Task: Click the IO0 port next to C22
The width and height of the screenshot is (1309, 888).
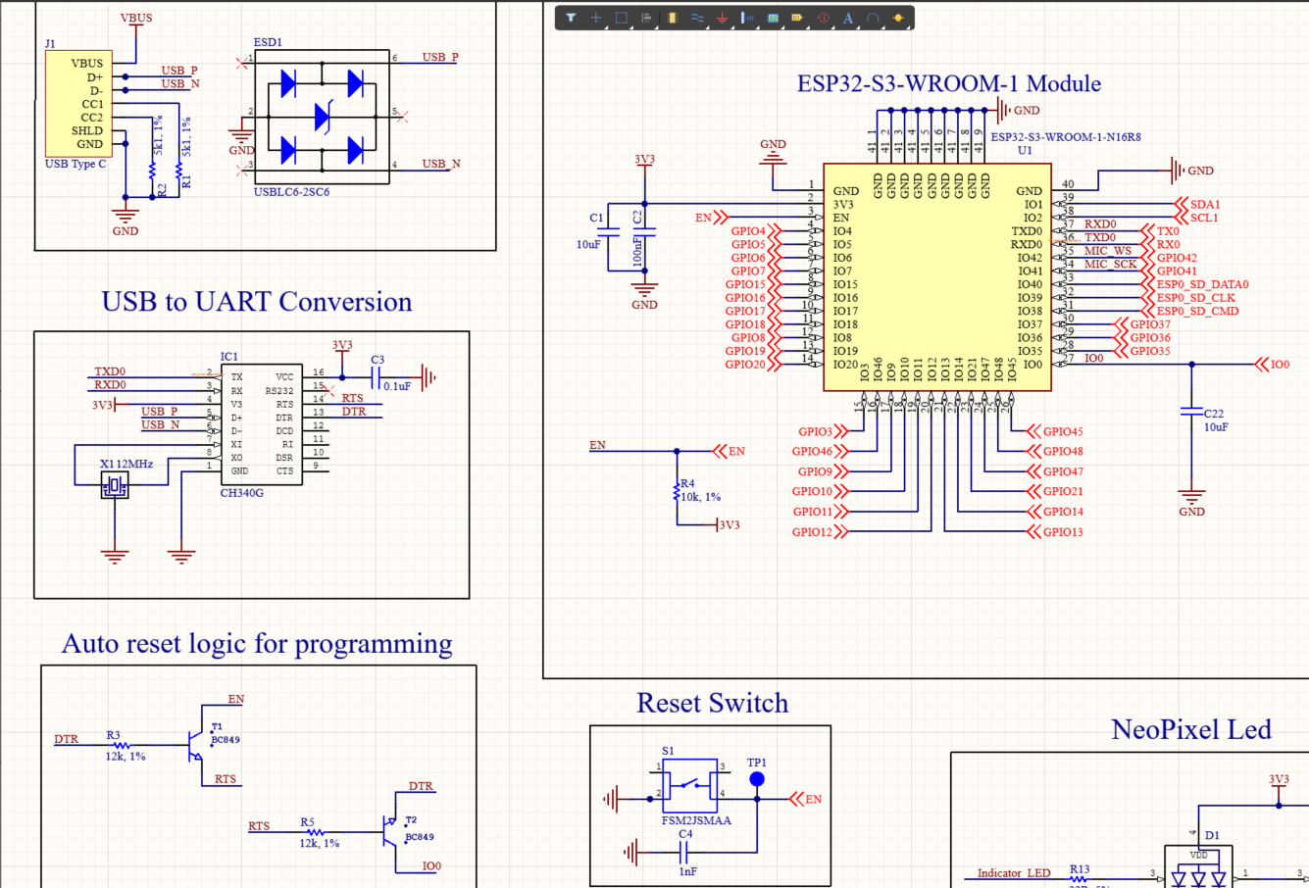Action: [1273, 365]
